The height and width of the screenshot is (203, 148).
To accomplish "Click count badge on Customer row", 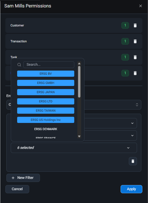I will [x=125, y=25].
